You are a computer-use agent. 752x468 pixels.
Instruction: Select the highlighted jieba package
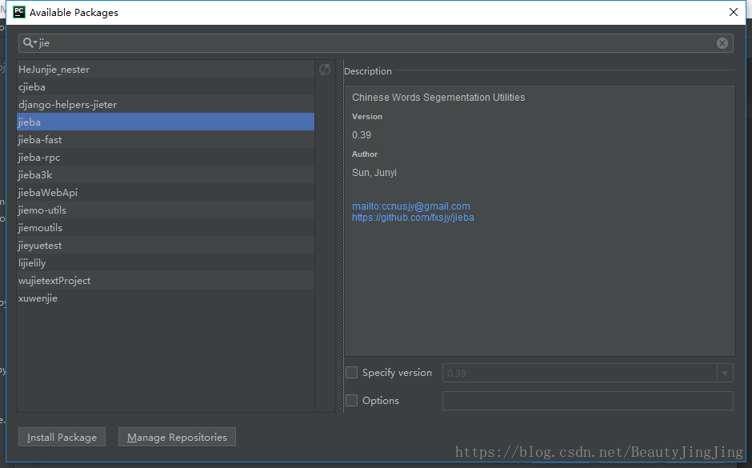point(166,122)
